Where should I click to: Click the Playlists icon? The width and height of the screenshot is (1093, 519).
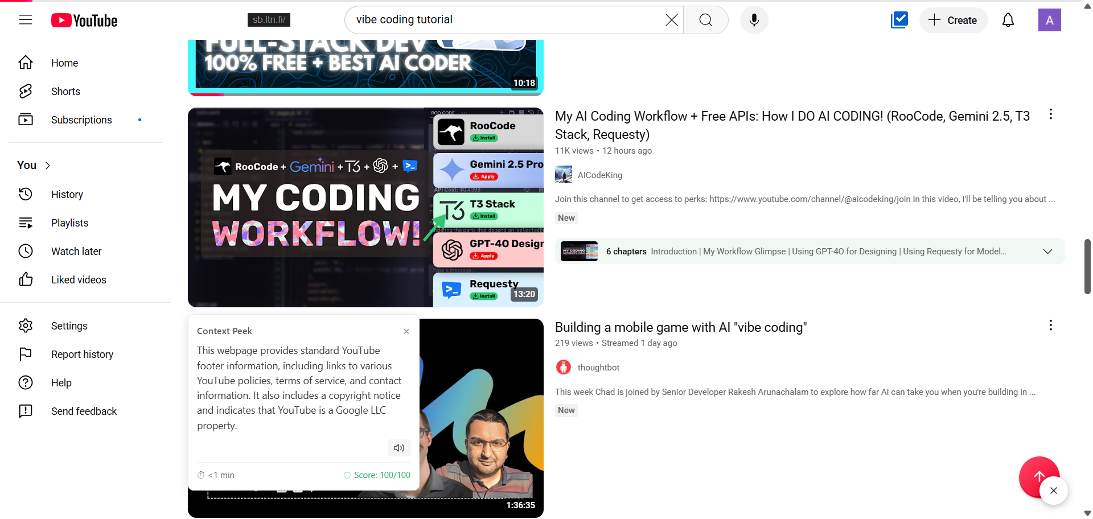[26, 223]
